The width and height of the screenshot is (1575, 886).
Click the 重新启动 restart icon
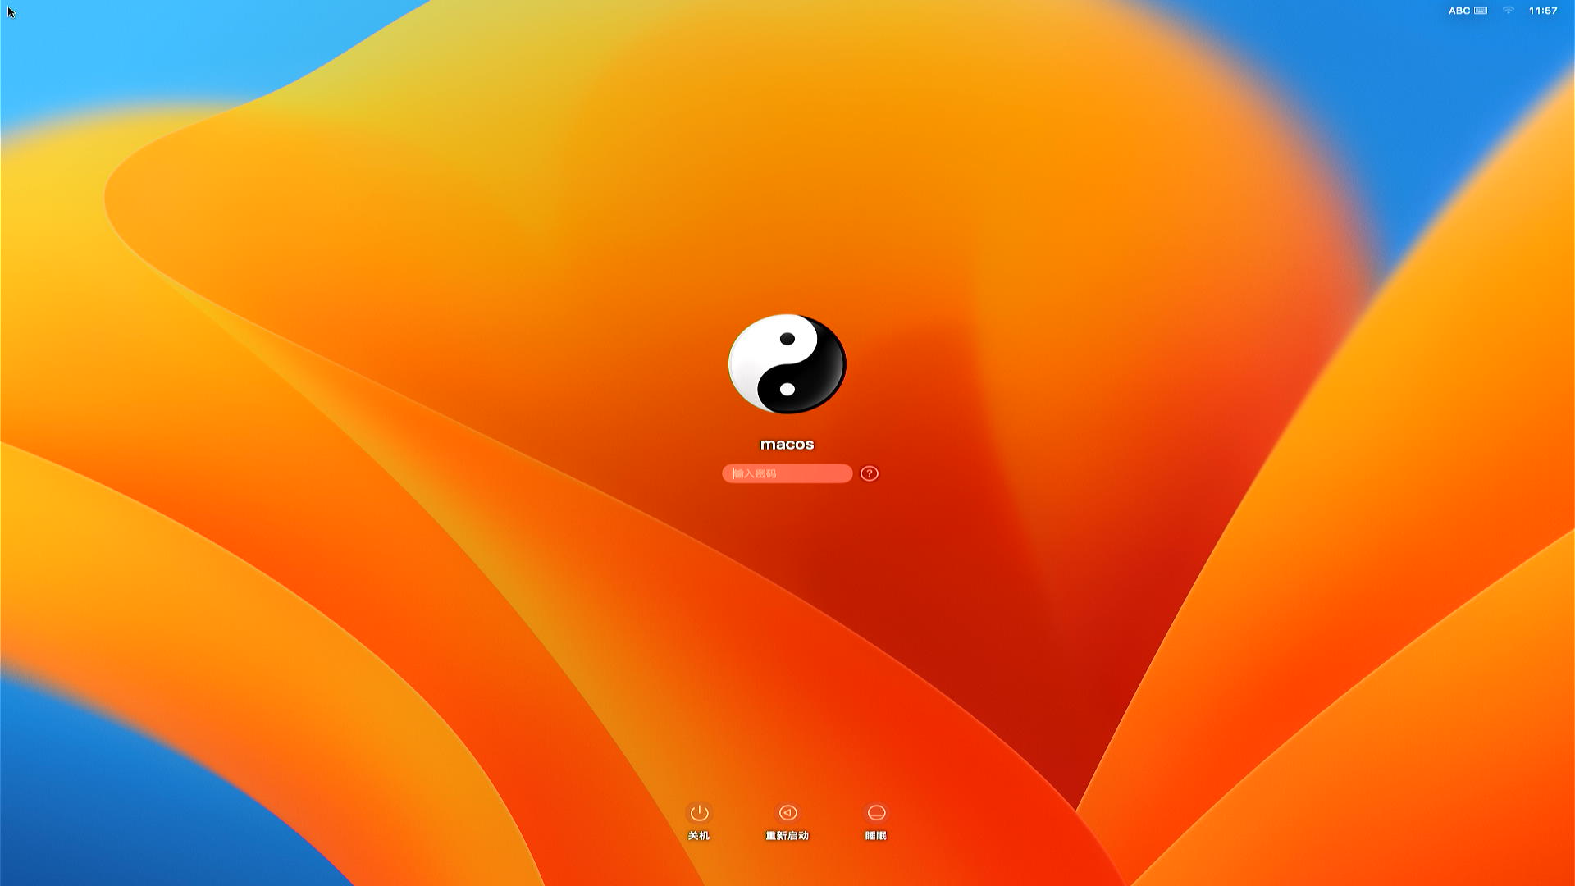pos(787,812)
